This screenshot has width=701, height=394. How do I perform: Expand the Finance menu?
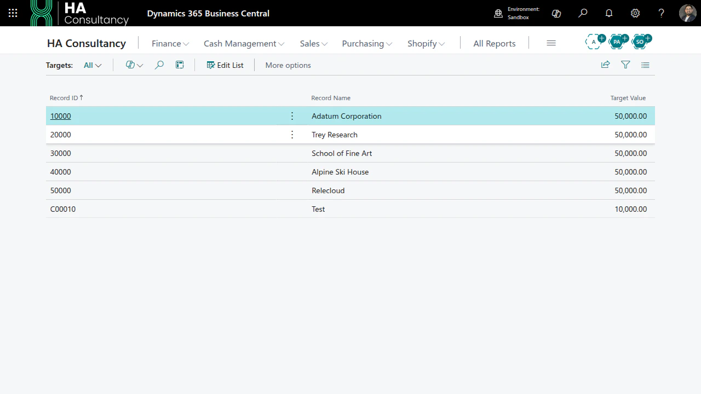[x=170, y=43]
